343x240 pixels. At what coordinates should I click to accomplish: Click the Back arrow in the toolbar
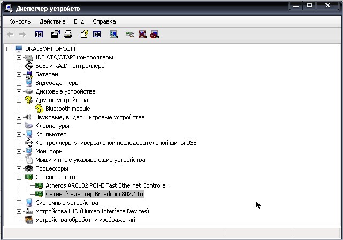click(x=10, y=34)
